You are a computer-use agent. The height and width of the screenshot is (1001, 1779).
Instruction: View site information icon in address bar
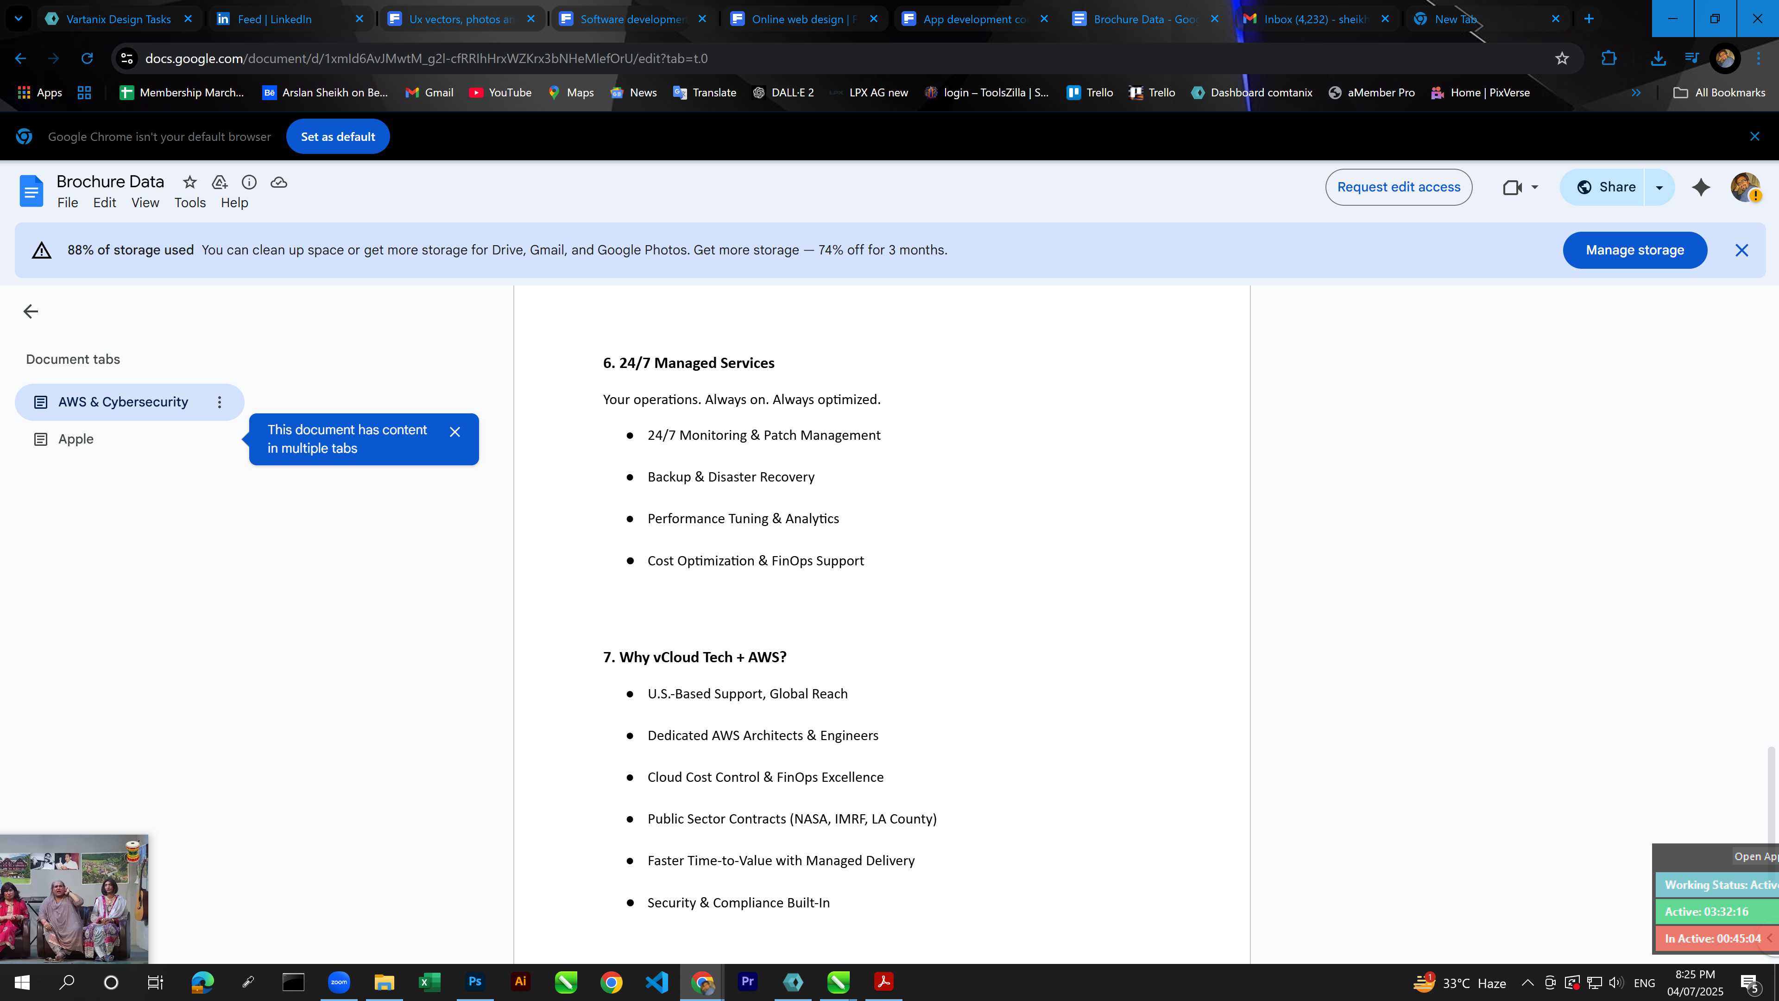click(x=127, y=59)
